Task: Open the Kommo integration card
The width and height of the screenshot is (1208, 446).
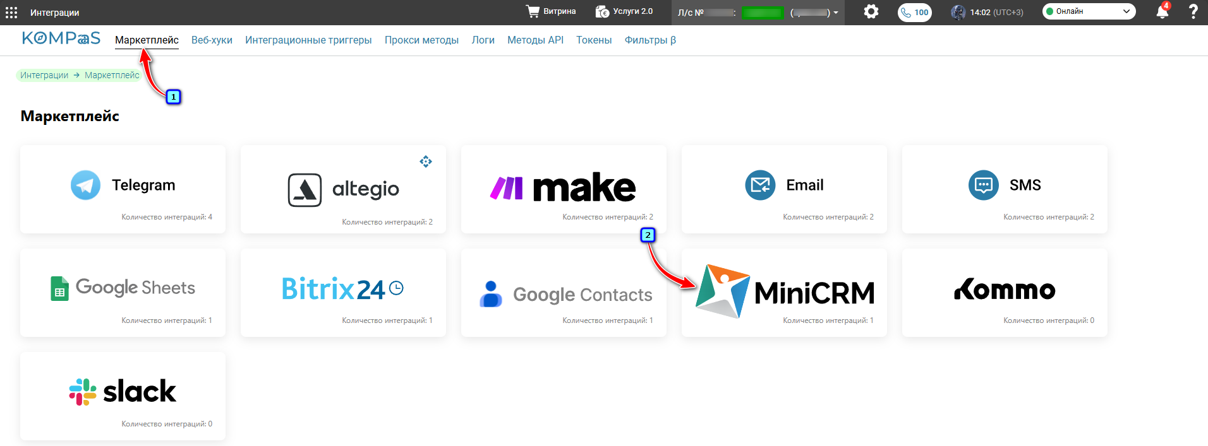Action: click(1005, 293)
